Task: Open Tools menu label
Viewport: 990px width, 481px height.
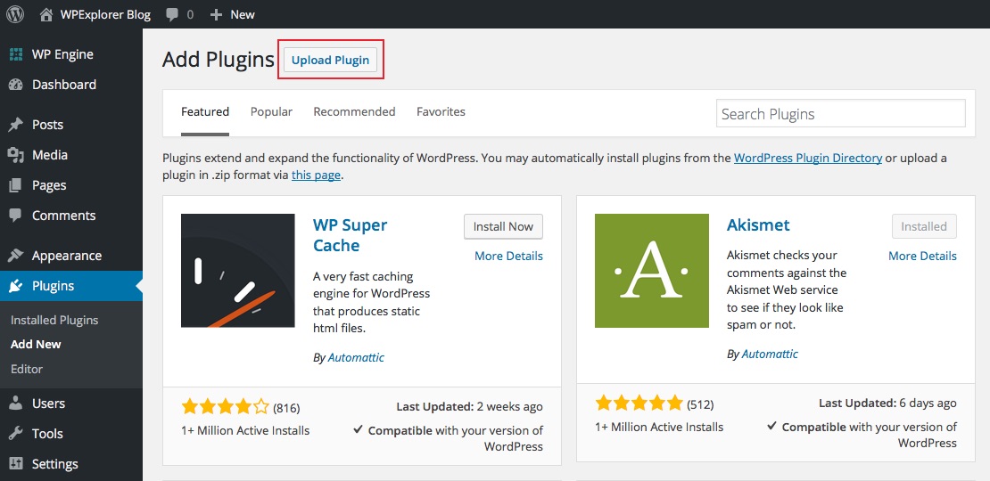Action: [x=47, y=434]
